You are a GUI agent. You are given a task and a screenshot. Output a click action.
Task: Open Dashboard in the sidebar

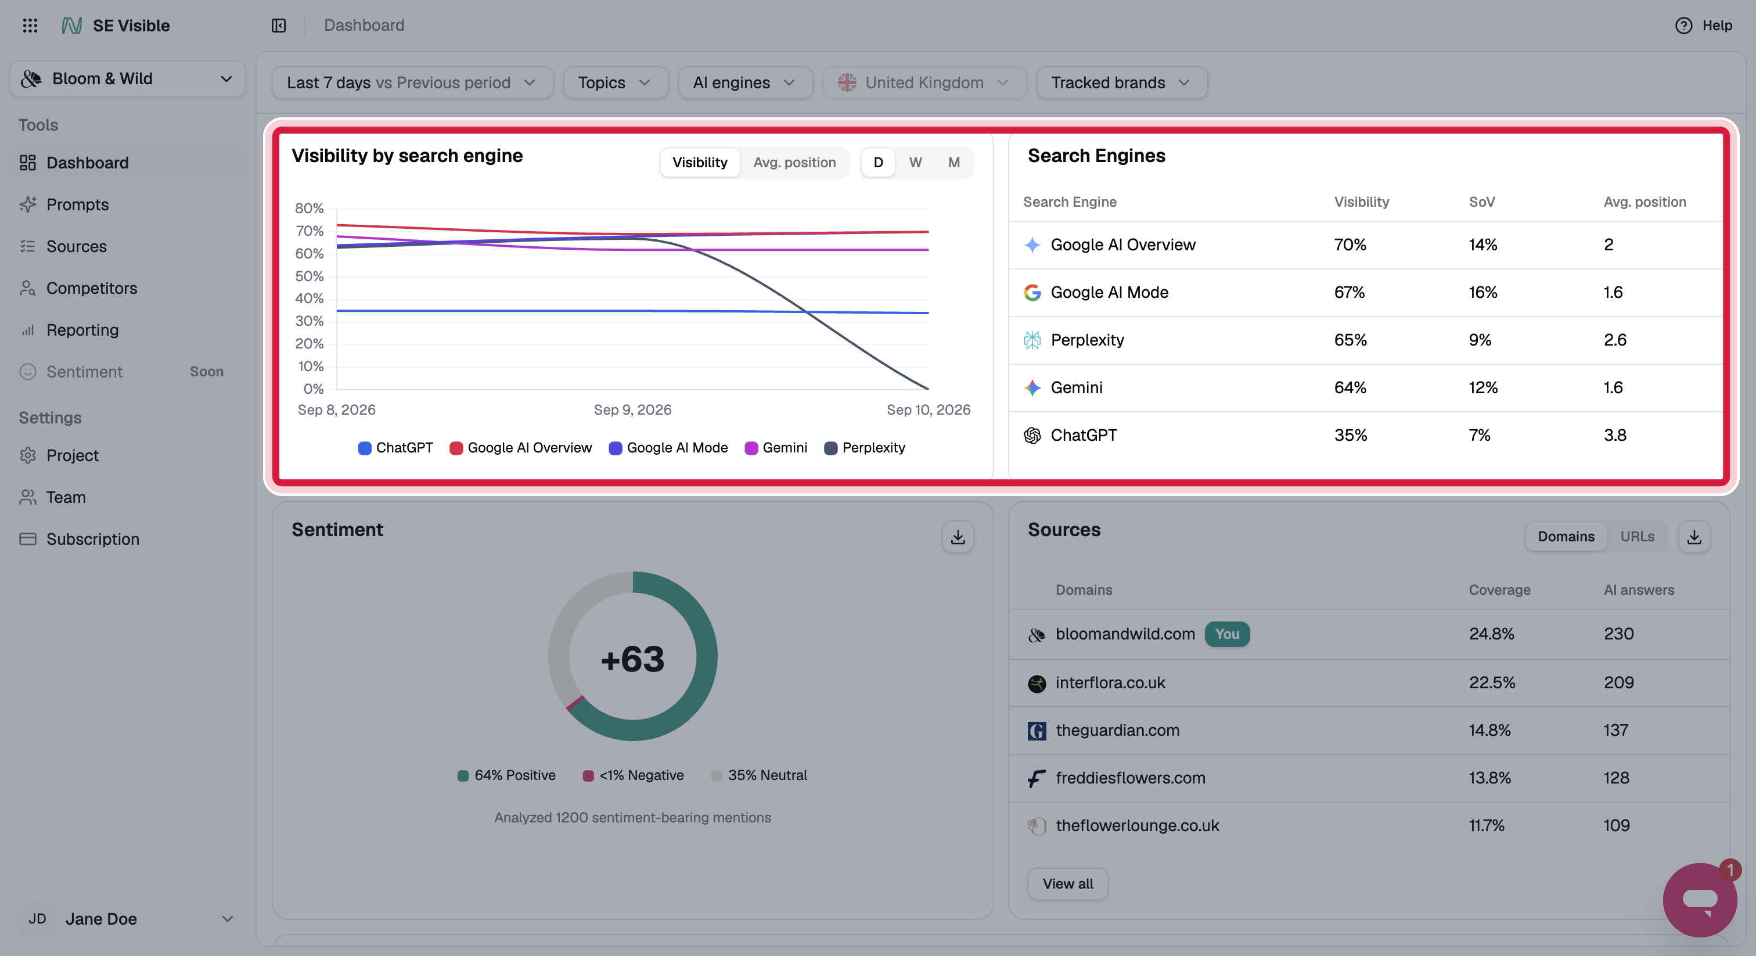point(128,162)
